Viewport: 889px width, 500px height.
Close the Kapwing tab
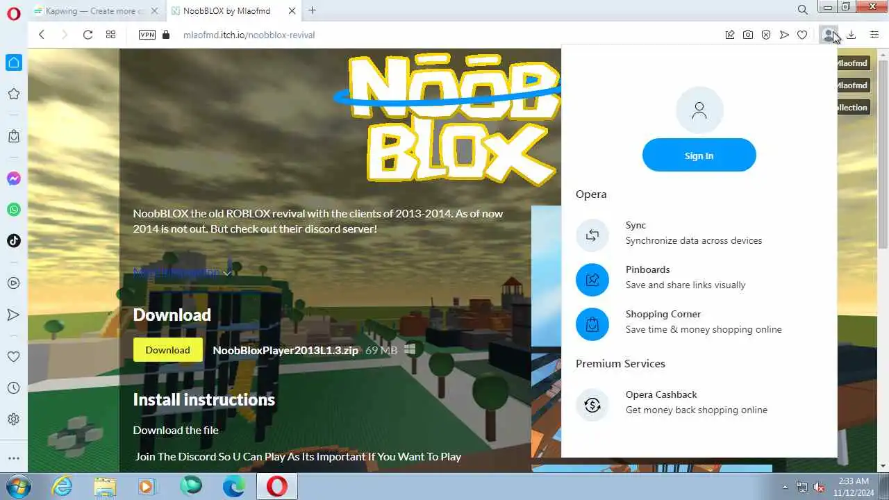point(155,11)
